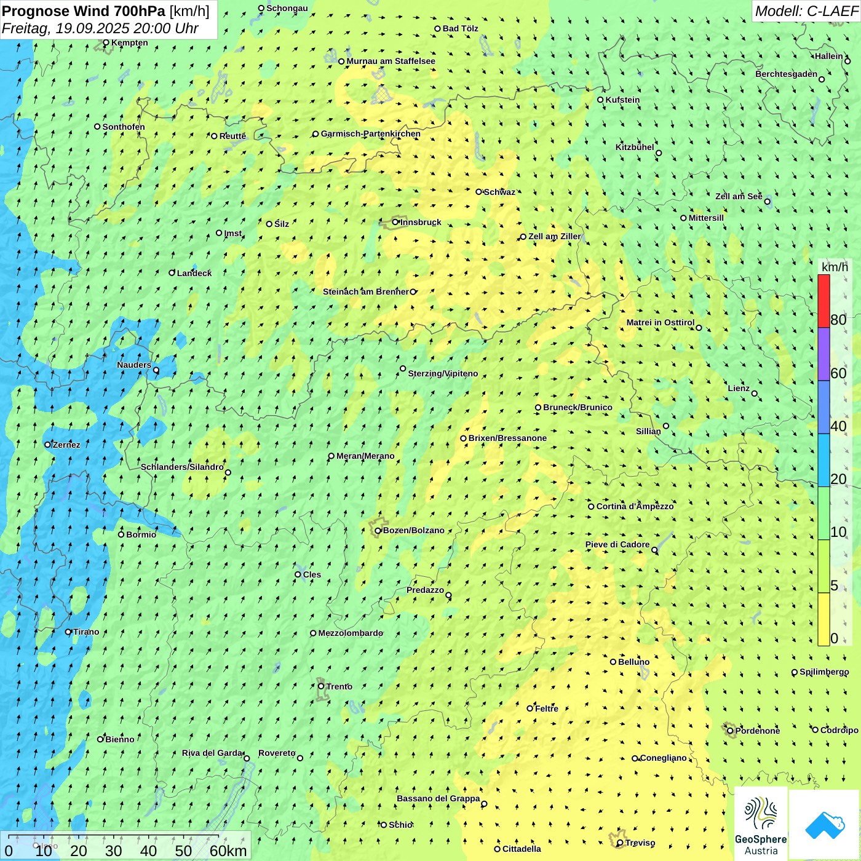Click the 'Zell am Ziller' label
The width and height of the screenshot is (861, 861).
554,236
